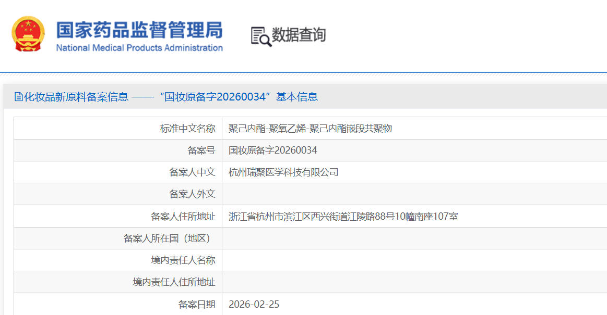This screenshot has height=315, width=607.
Task: Open the 国家药品监督管理局 homepage title
Action: pos(139,30)
